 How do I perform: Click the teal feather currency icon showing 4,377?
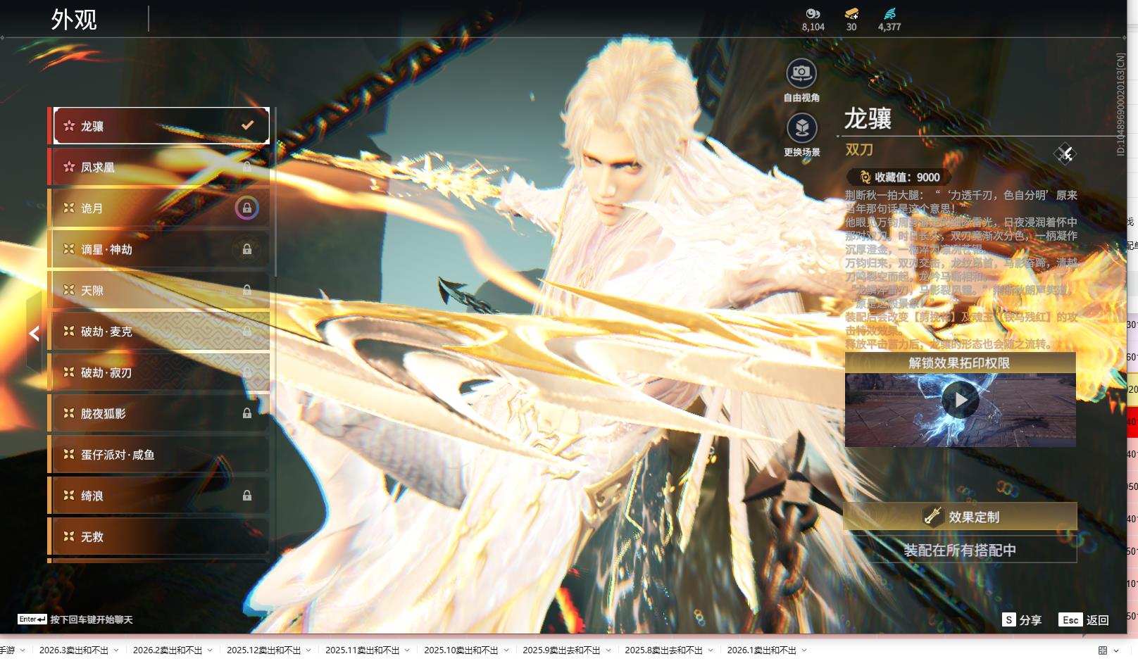889,13
